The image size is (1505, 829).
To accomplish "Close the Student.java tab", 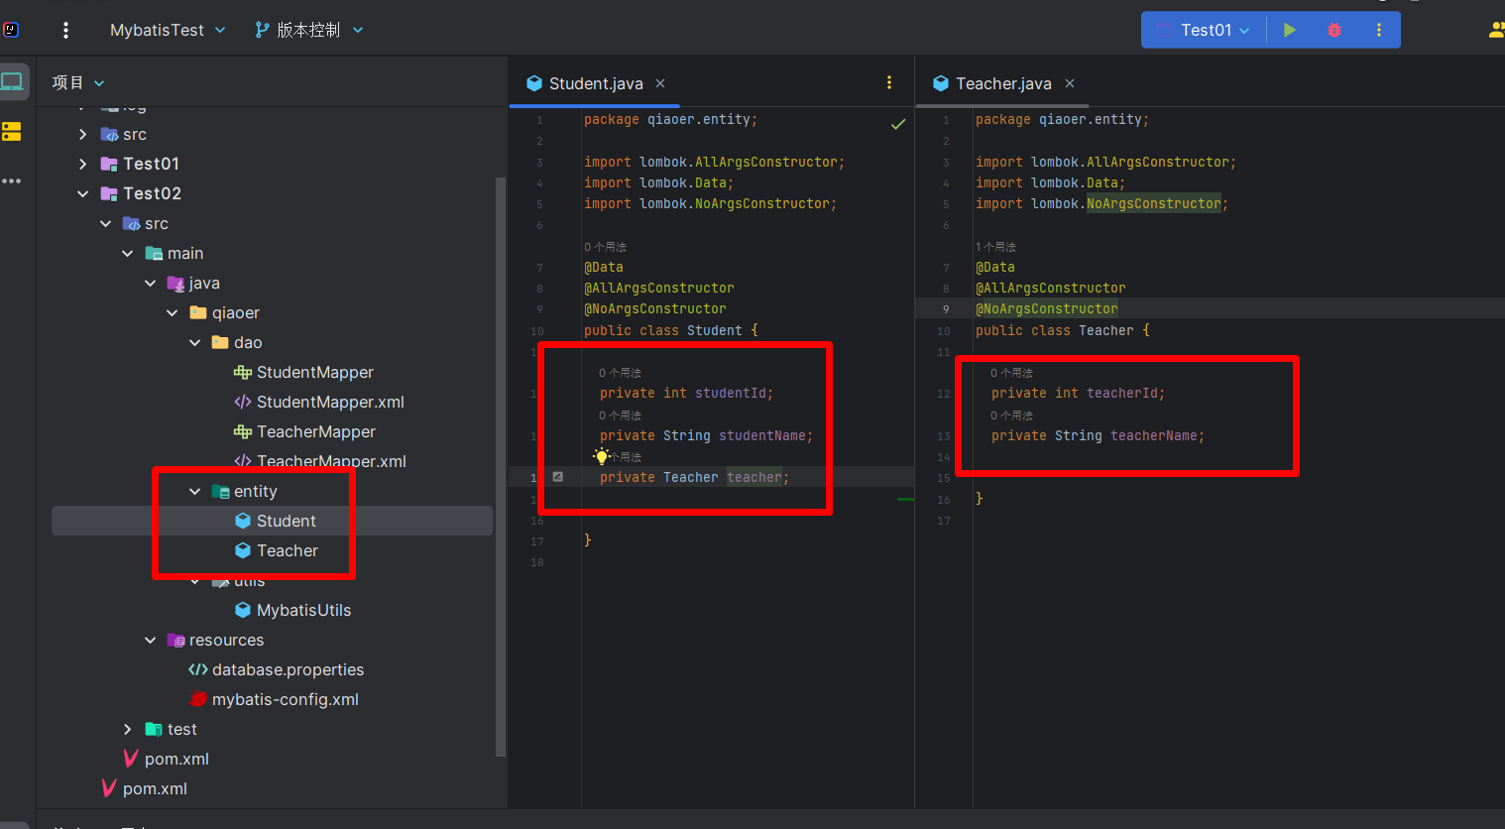I will tap(660, 83).
